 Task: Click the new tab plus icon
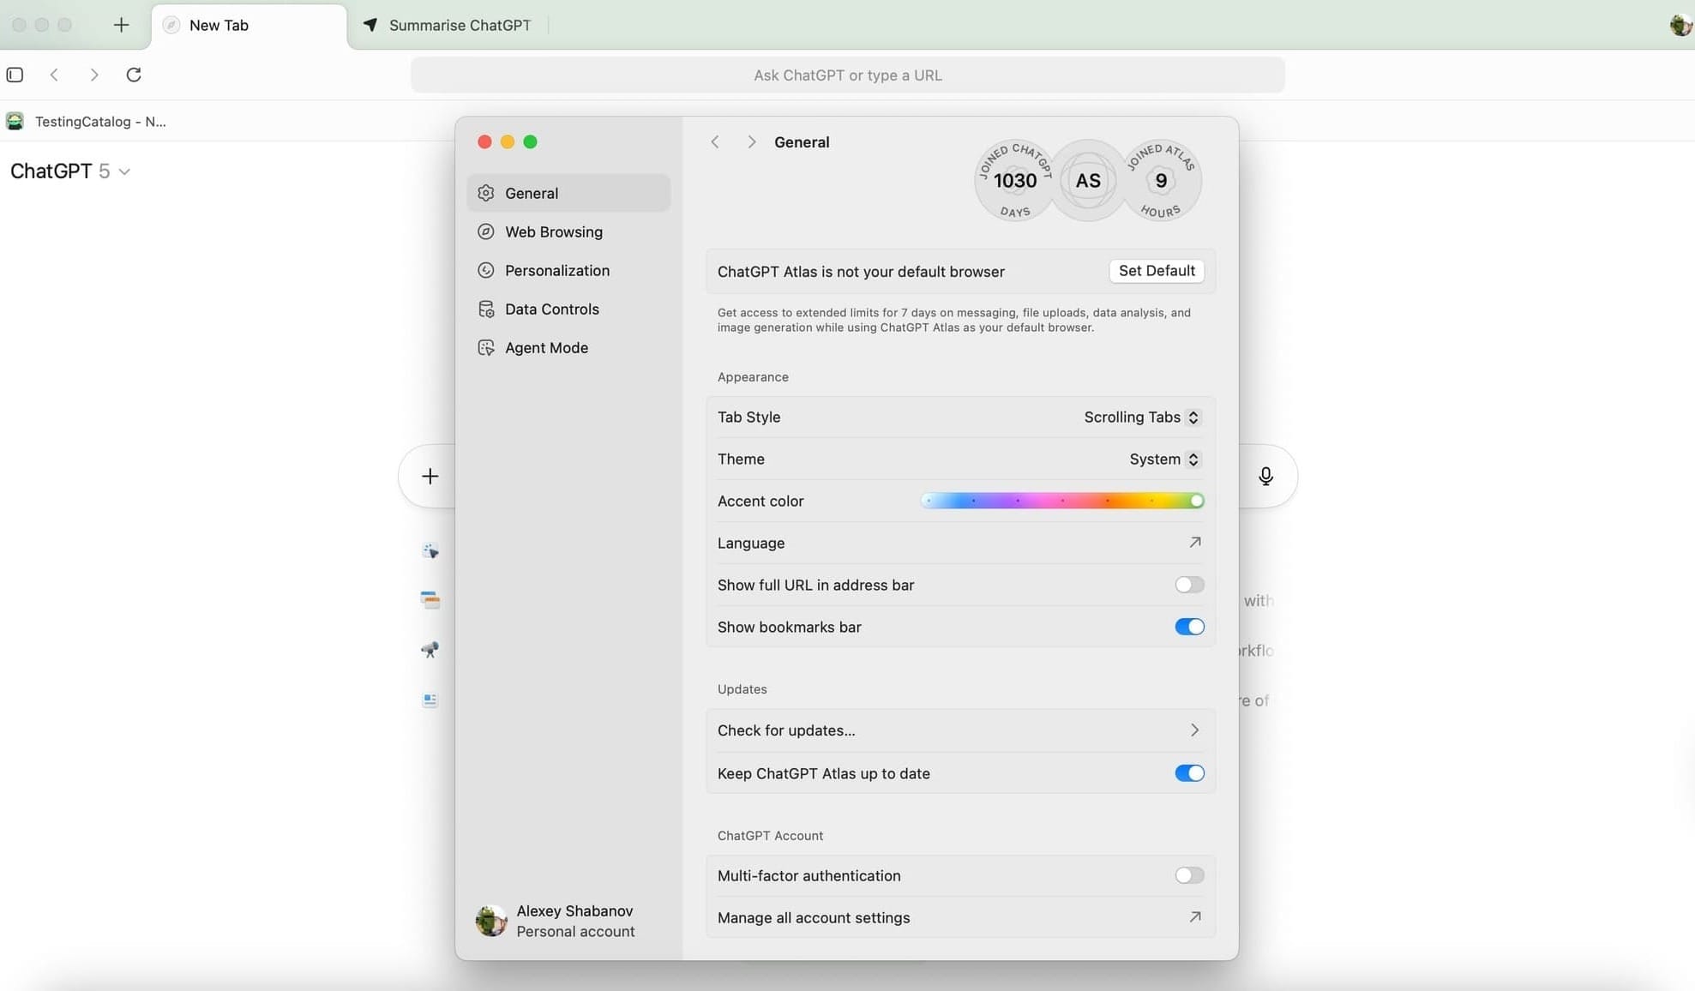click(121, 25)
